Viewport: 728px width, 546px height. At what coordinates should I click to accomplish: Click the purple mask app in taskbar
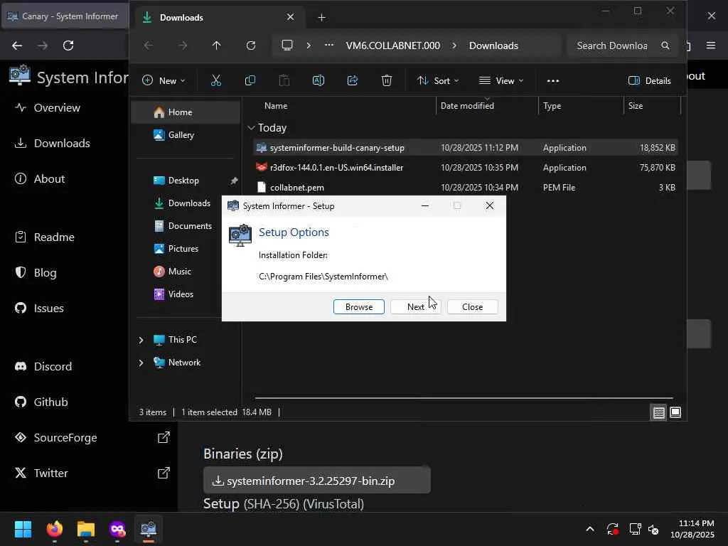point(117,529)
